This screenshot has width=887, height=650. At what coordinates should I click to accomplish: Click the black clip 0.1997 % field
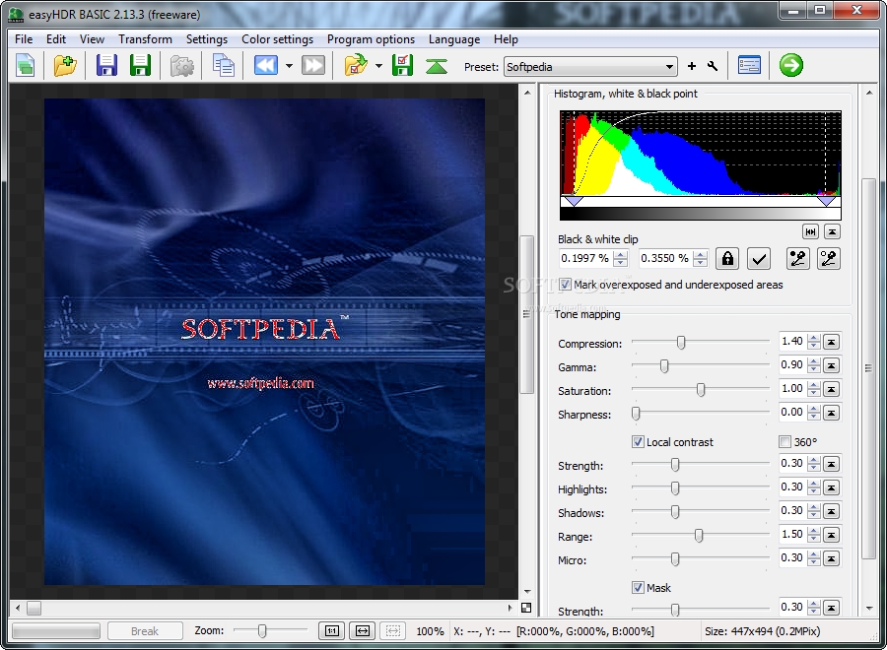pos(586,259)
